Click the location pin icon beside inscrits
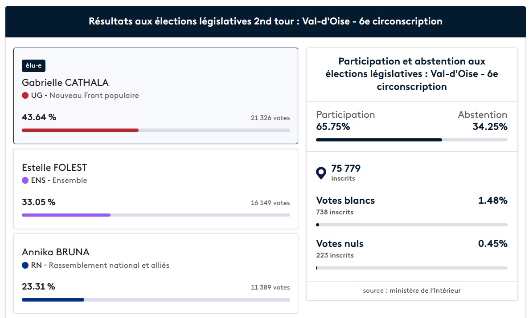Screen dimensions: 529x318 (321, 173)
